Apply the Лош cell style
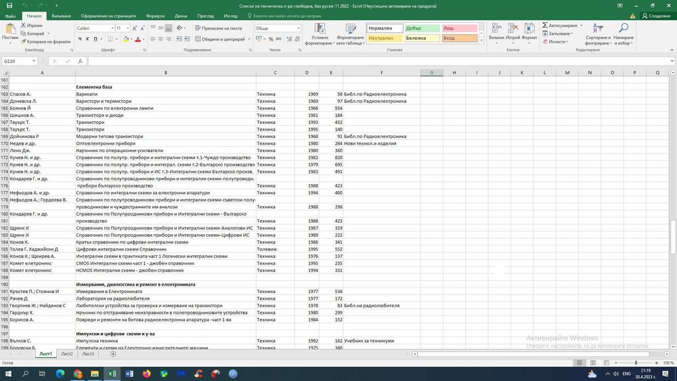Viewport: 677px width, 381px height. 460,28
